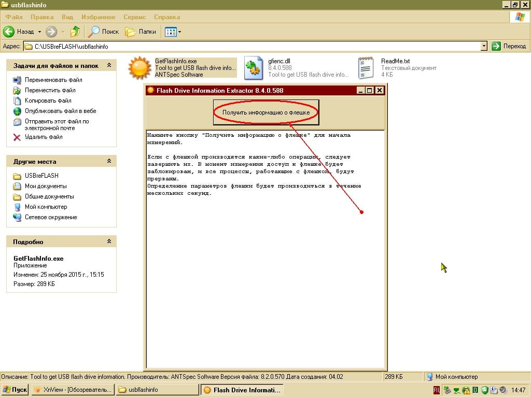Image resolution: width=531 pixels, height=398 pixels.
Task: Select the gfienc.dll file icon
Action: click(254, 68)
